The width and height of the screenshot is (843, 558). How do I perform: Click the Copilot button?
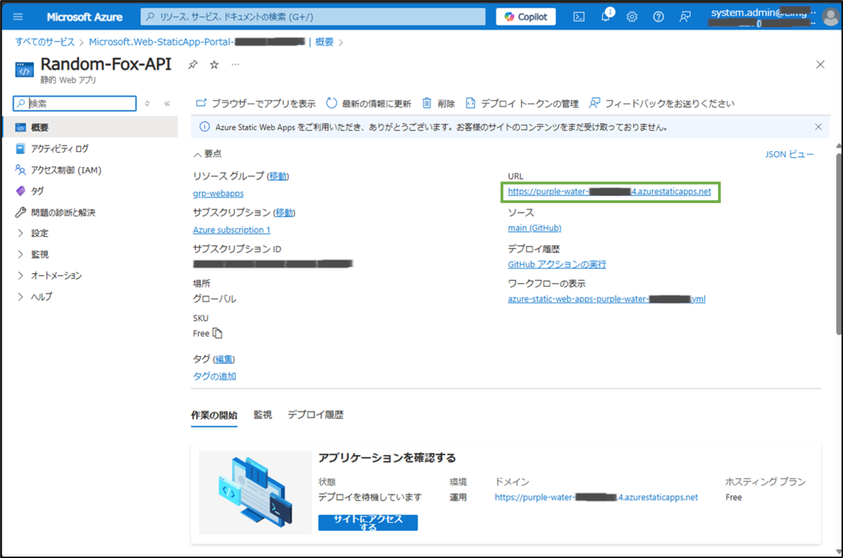(x=525, y=17)
